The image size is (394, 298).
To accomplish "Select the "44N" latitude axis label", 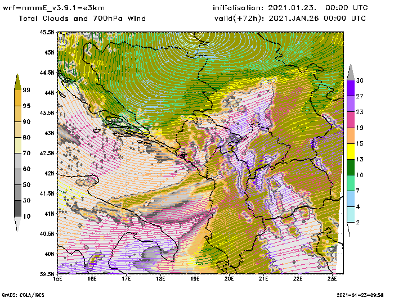I will point(50,93).
